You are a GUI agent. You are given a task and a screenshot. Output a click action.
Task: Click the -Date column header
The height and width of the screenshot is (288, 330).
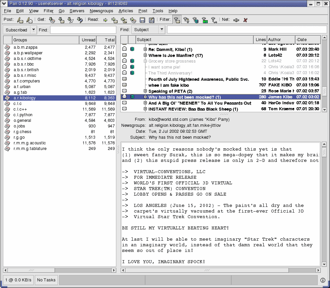[x=308, y=39]
